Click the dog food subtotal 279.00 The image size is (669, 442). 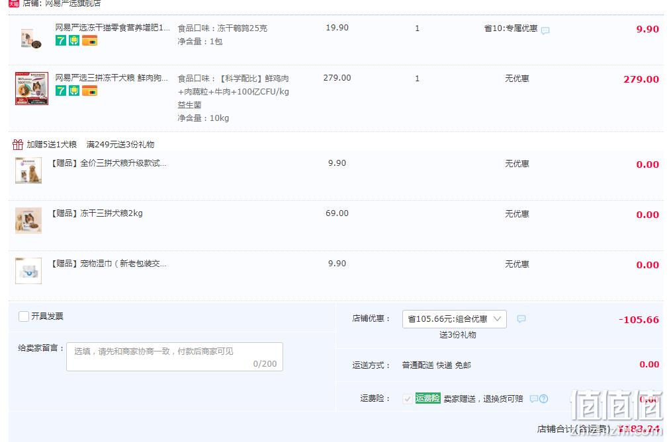click(641, 79)
